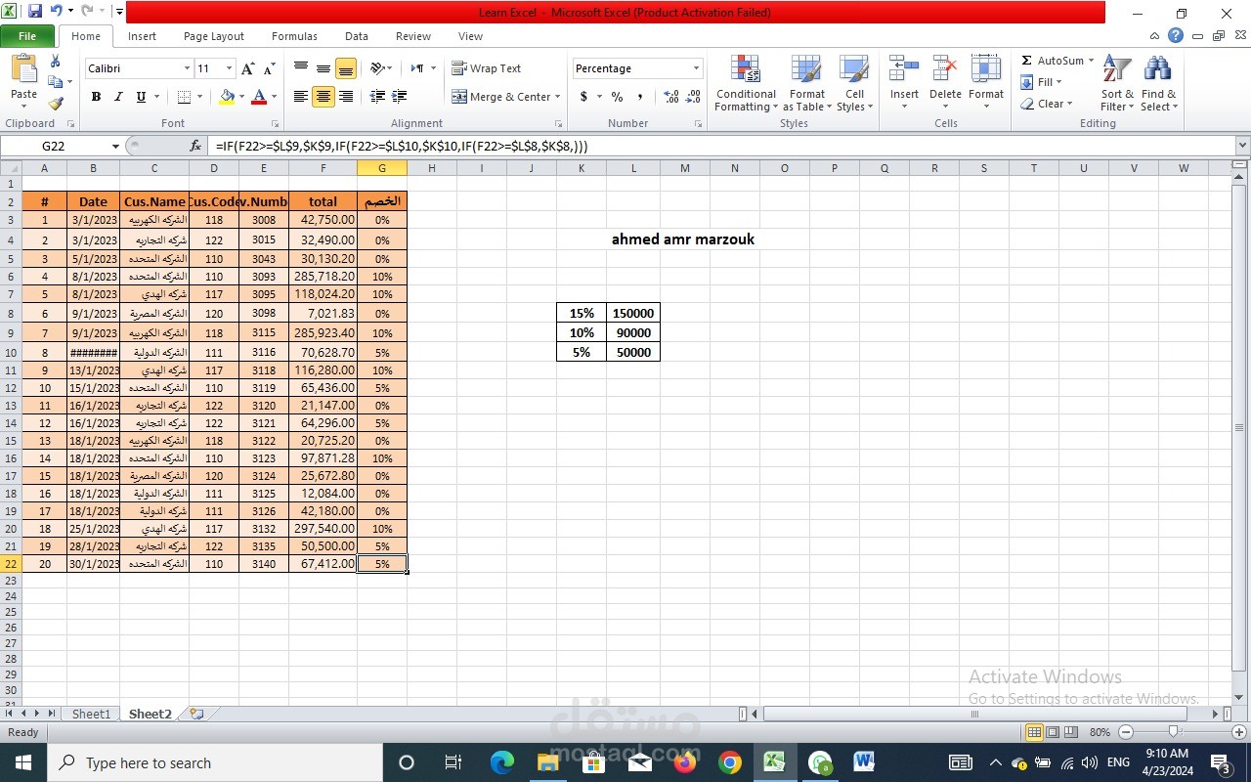Switch to the Page Layout ribbon tab
This screenshot has height=782, width=1251.
(x=214, y=36)
